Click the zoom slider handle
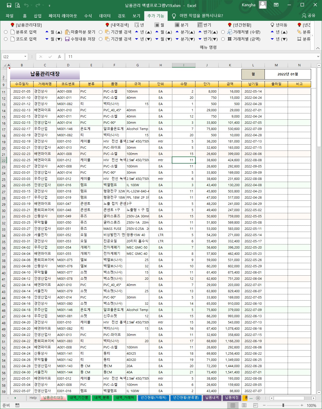Viewport: 322px width, 409px height. 283,405
